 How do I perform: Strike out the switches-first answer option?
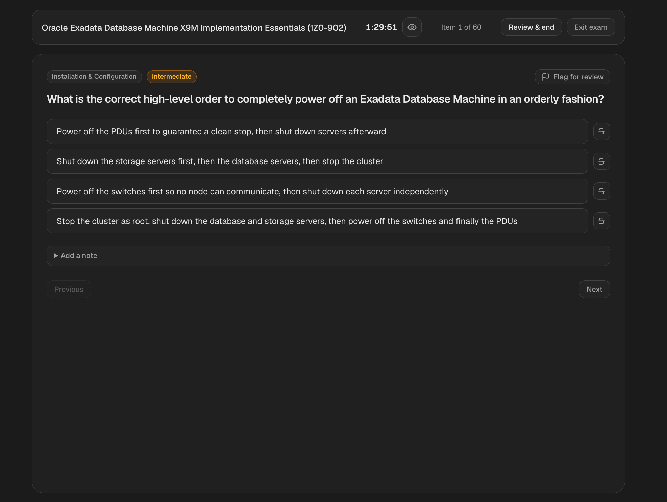coord(601,191)
